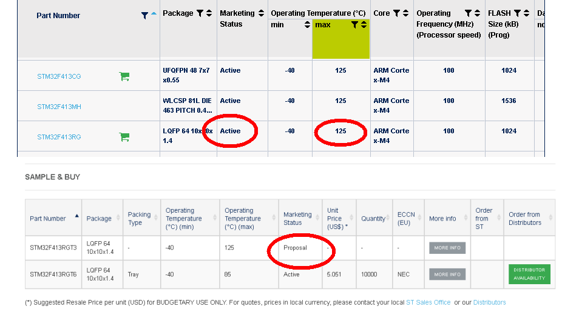This screenshot has width=562, height=329.
Task: Filter the max Operating Temperature column
Action: pos(354,25)
